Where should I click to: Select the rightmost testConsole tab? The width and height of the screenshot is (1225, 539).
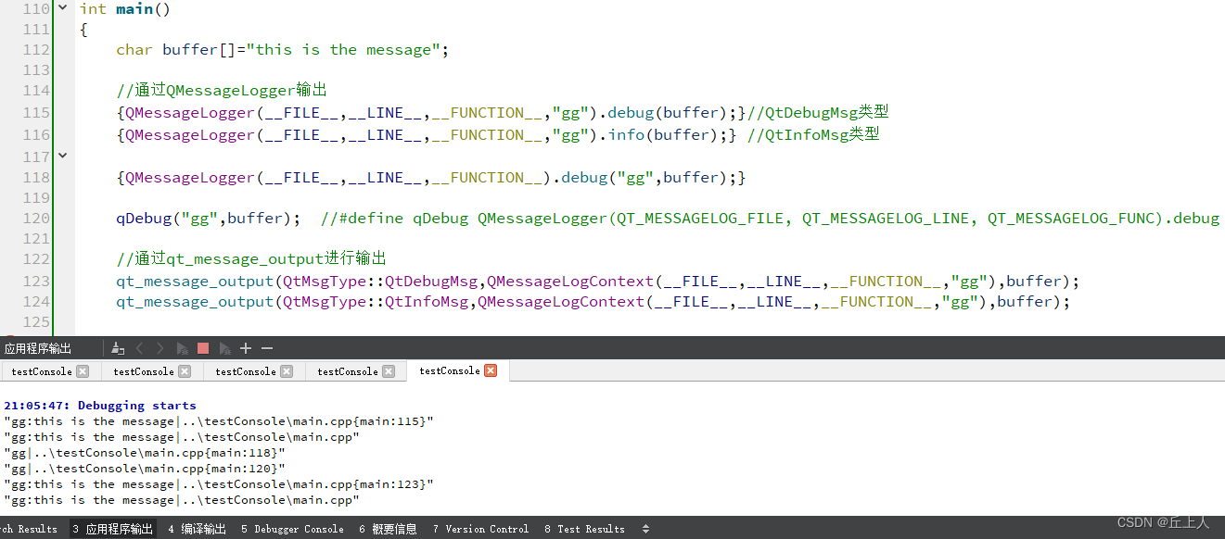coord(448,370)
